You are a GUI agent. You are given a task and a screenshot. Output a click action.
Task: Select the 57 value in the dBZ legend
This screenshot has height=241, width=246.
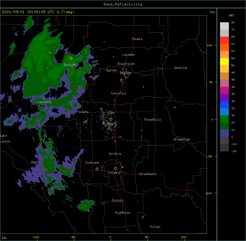233,51
